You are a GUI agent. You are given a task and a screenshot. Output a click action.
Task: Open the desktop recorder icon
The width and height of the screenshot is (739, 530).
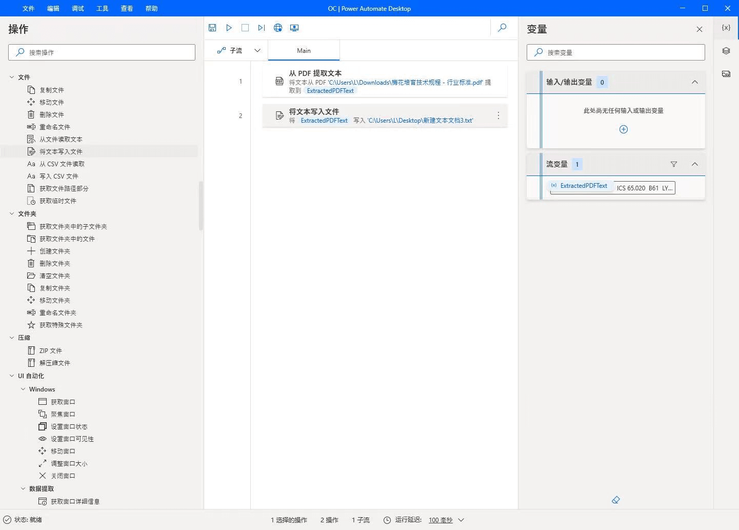pos(294,28)
